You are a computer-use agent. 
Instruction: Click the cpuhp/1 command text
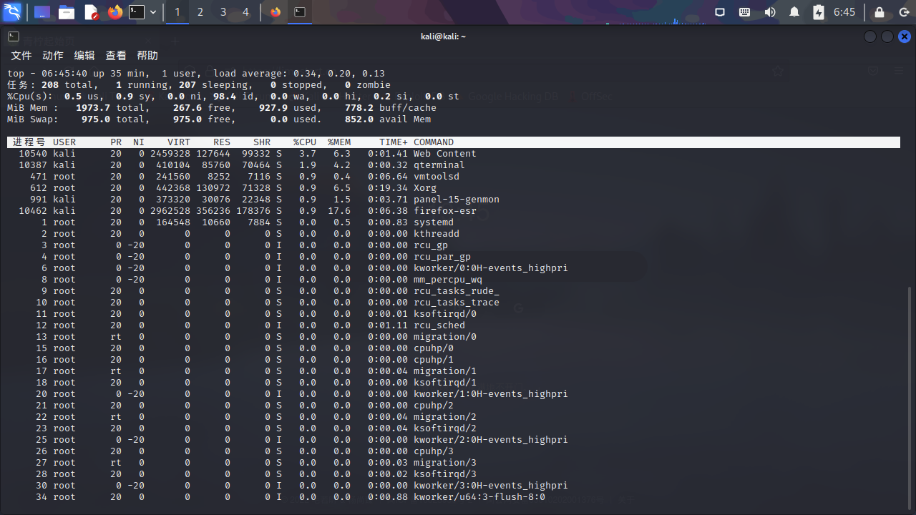pos(434,360)
